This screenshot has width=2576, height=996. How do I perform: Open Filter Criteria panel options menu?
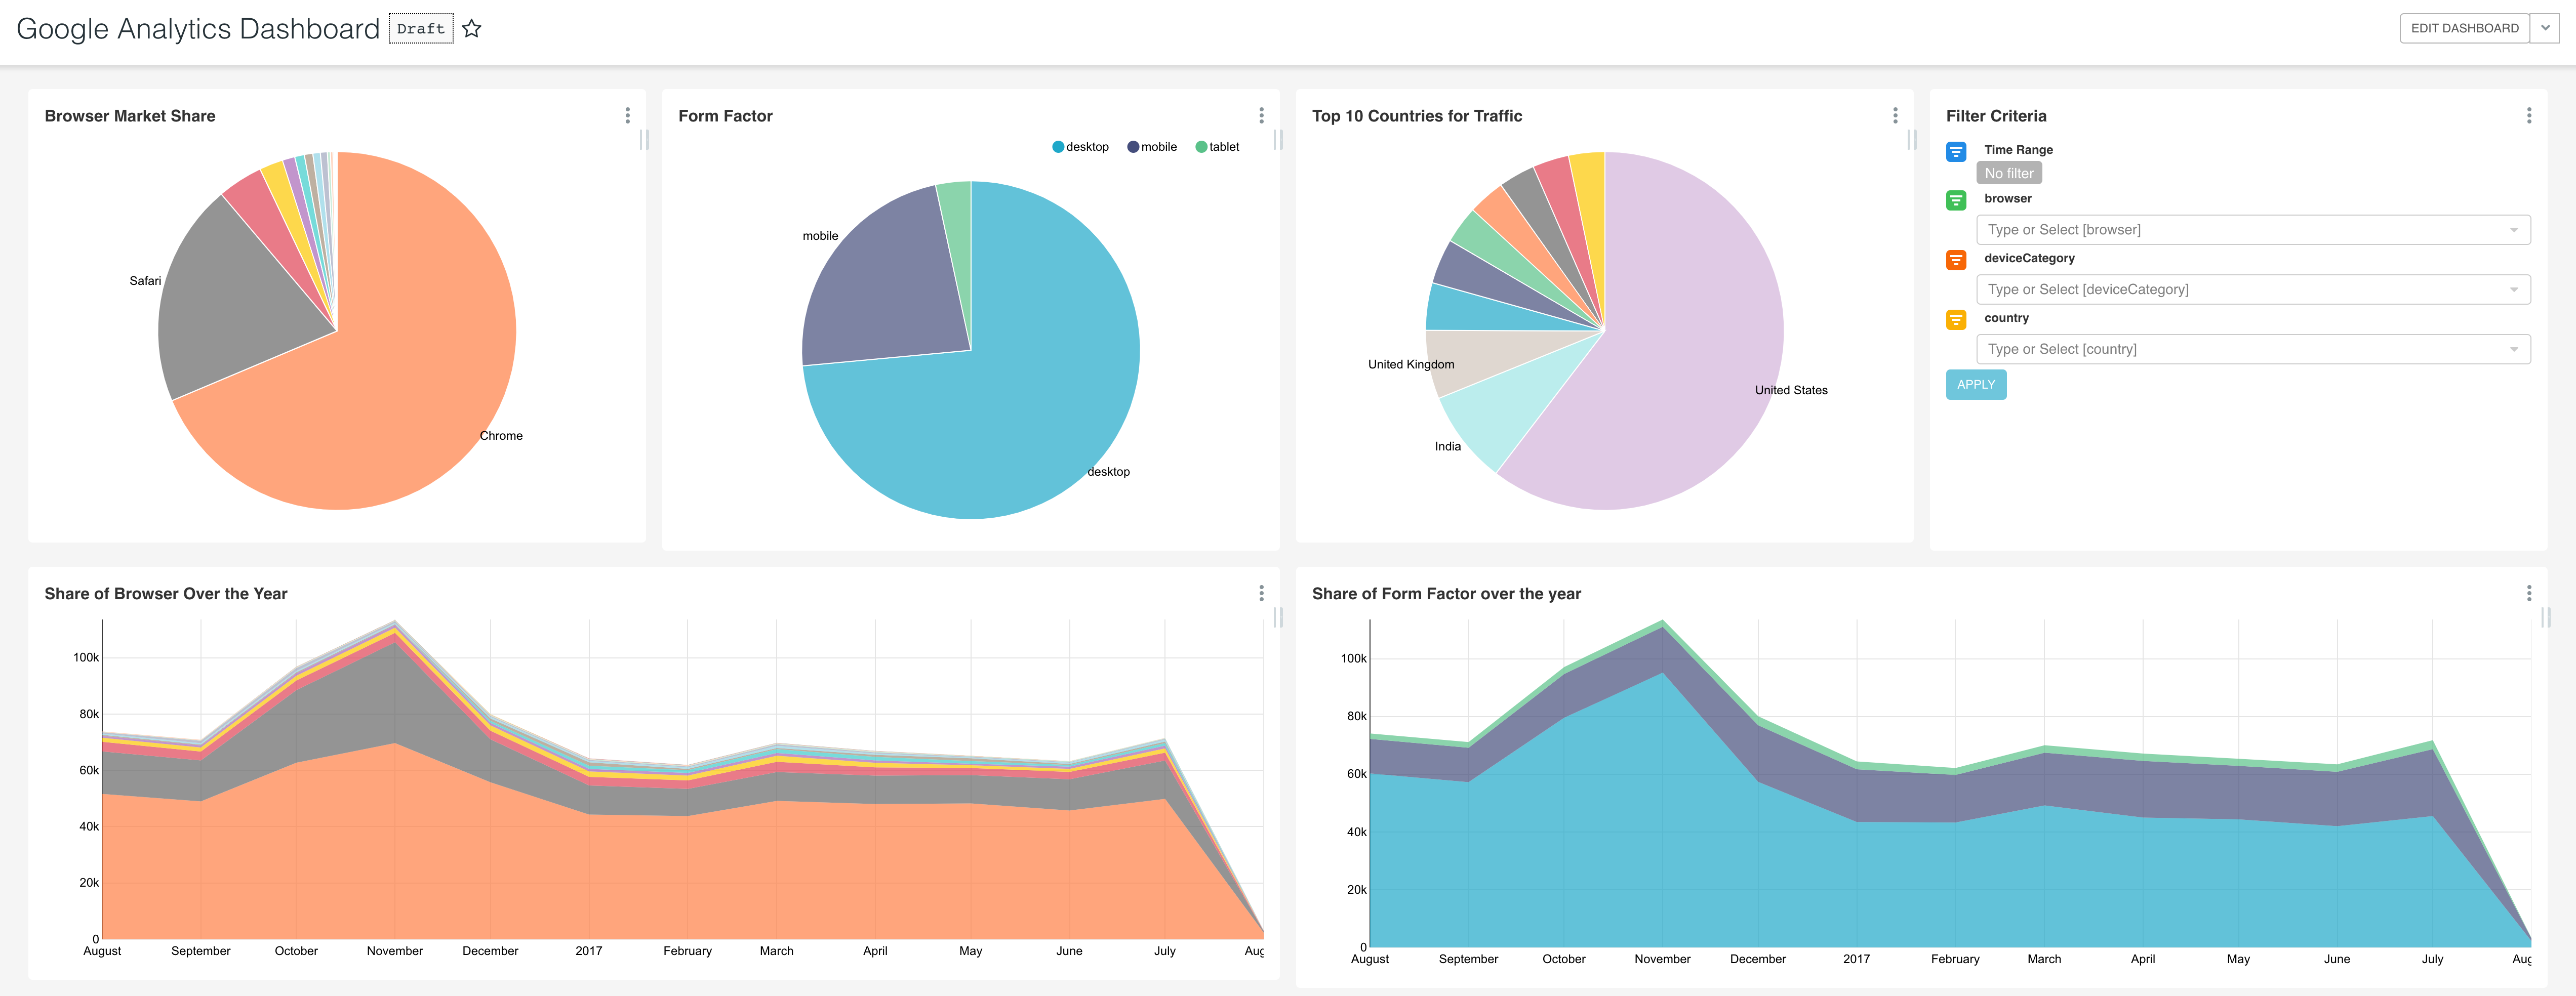2528,116
